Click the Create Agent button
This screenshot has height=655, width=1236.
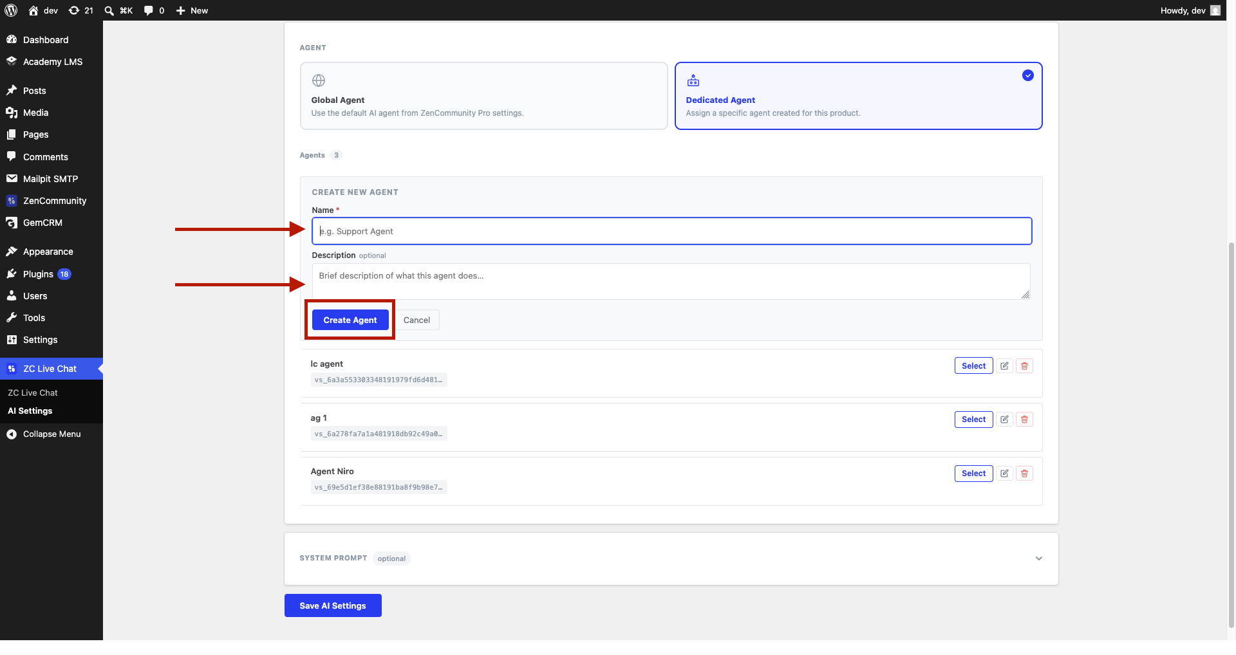click(x=350, y=320)
